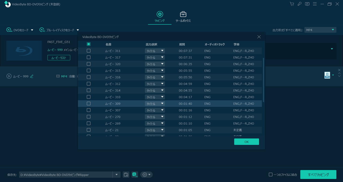Open the output folder icon
This screenshot has width=343, height=182.
pyautogui.click(x=126, y=175)
